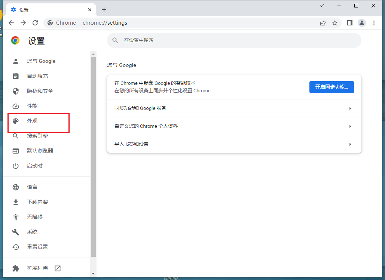Viewport: 385px width, 280px height.
Task: Open 同步功能和 Google 服务 row
Action: point(234,108)
